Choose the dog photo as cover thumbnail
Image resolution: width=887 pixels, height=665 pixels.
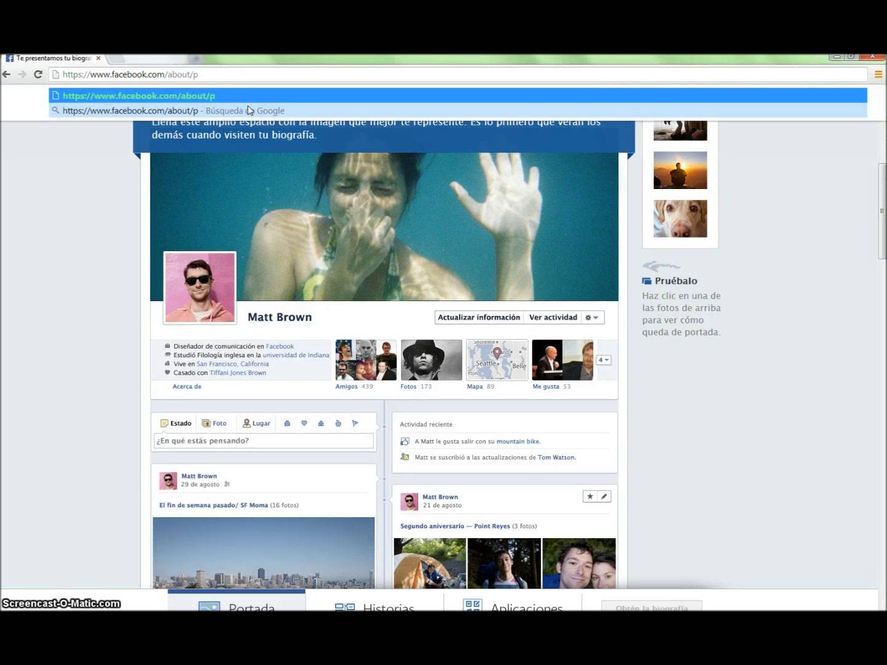(x=680, y=219)
